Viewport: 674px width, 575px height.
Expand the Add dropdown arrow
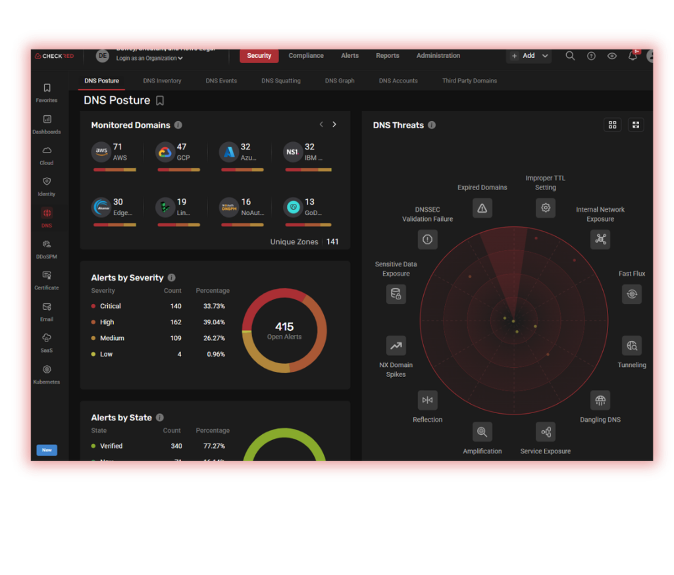pyautogui.click(x=545, y=56)
